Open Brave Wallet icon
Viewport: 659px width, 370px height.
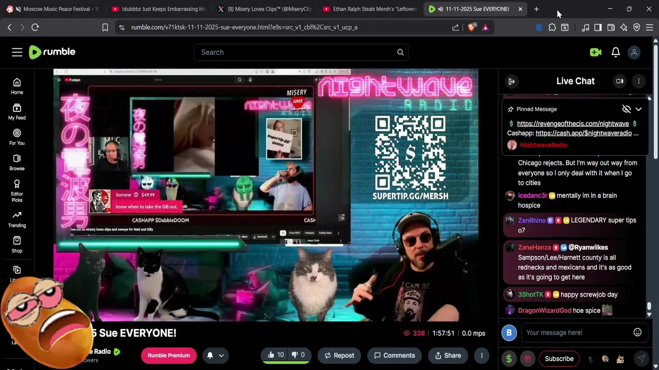(x=611, y=27)
